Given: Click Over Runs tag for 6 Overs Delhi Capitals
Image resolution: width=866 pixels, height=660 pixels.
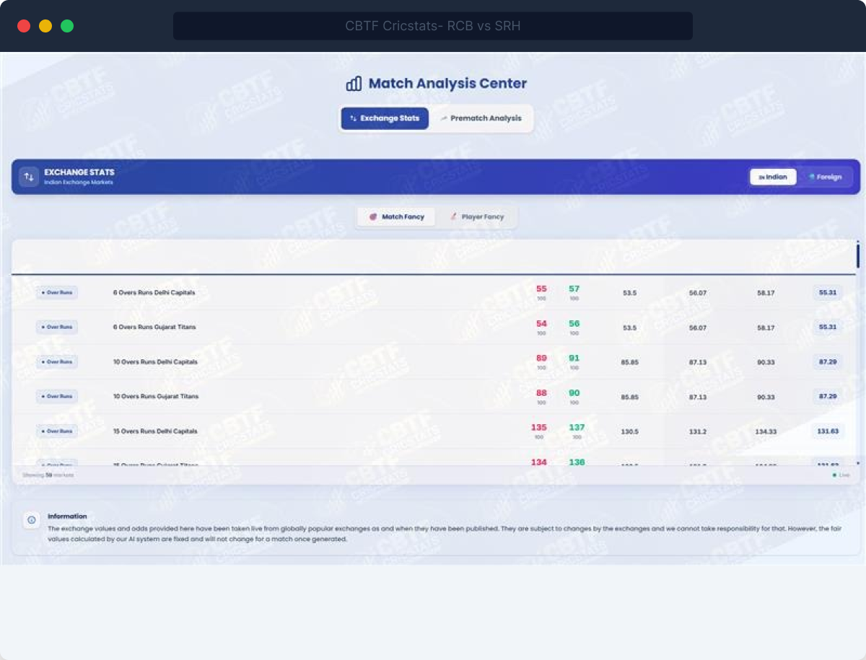Looking at the screenshot, I should [57, 293].
